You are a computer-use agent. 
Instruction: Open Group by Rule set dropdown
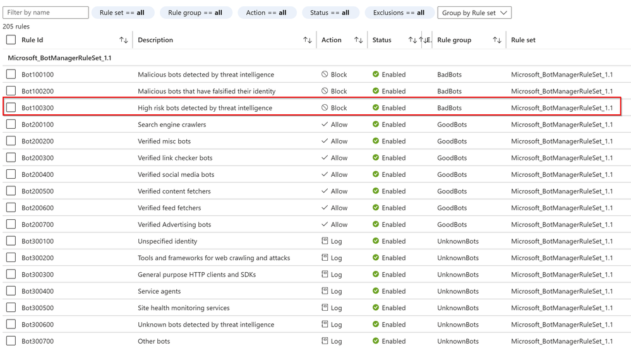click(x=474, y=13)
